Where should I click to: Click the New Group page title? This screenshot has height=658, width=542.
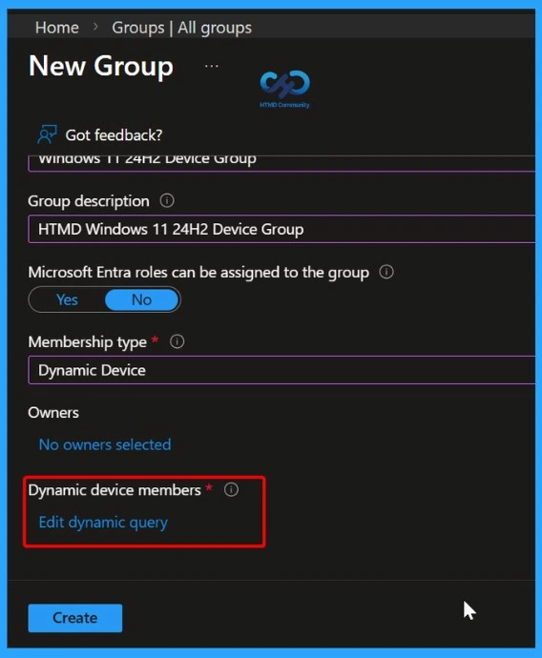pos(101,67)
